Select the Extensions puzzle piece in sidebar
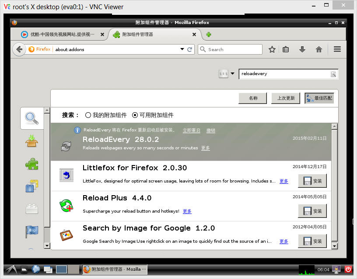Screen dimensions: 357x279 32,164
